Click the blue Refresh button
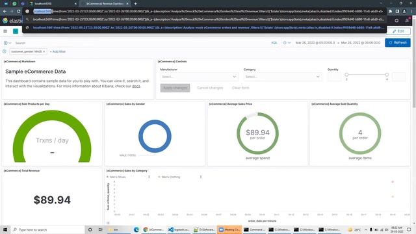 [397, 43]
